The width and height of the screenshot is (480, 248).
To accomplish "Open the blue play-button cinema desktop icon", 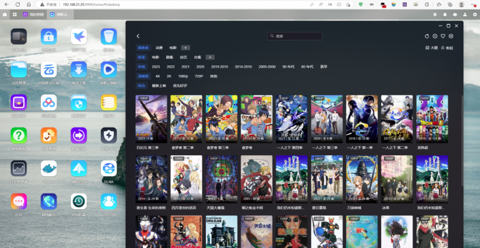I will (x=109, y=69).
